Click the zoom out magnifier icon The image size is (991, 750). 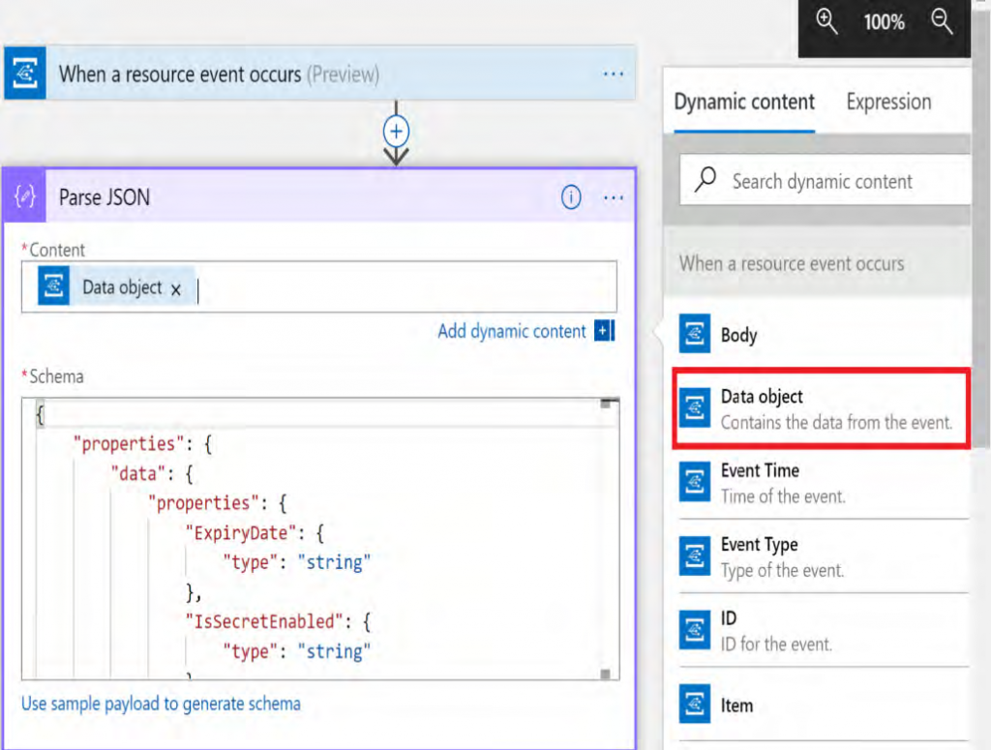point(942,21)
